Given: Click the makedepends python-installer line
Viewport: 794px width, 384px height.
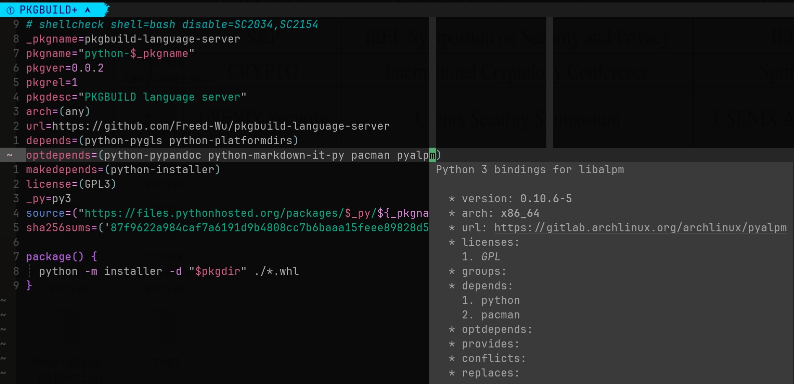Looking at the screenshot, I should coord(123,170).
